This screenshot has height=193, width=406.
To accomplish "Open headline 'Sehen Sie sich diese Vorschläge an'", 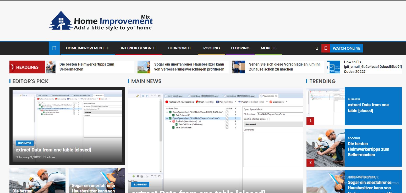I will 284,67.
